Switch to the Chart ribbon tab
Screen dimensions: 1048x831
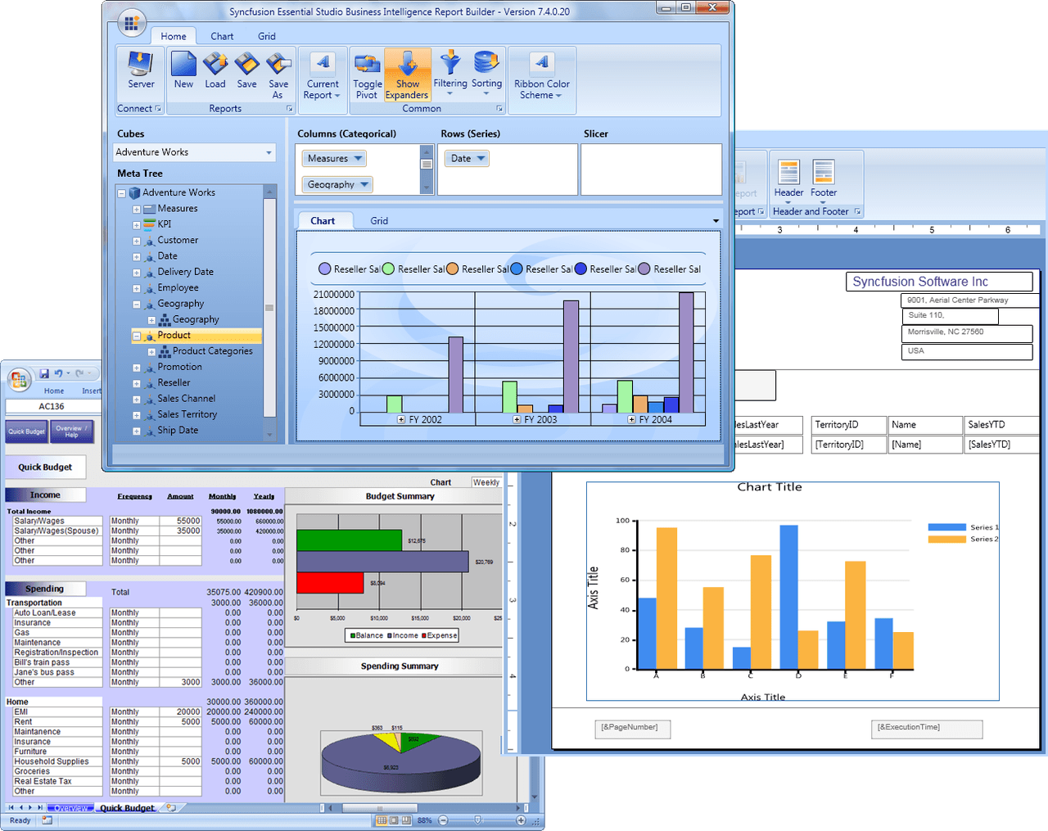click(x=222, y=36)
